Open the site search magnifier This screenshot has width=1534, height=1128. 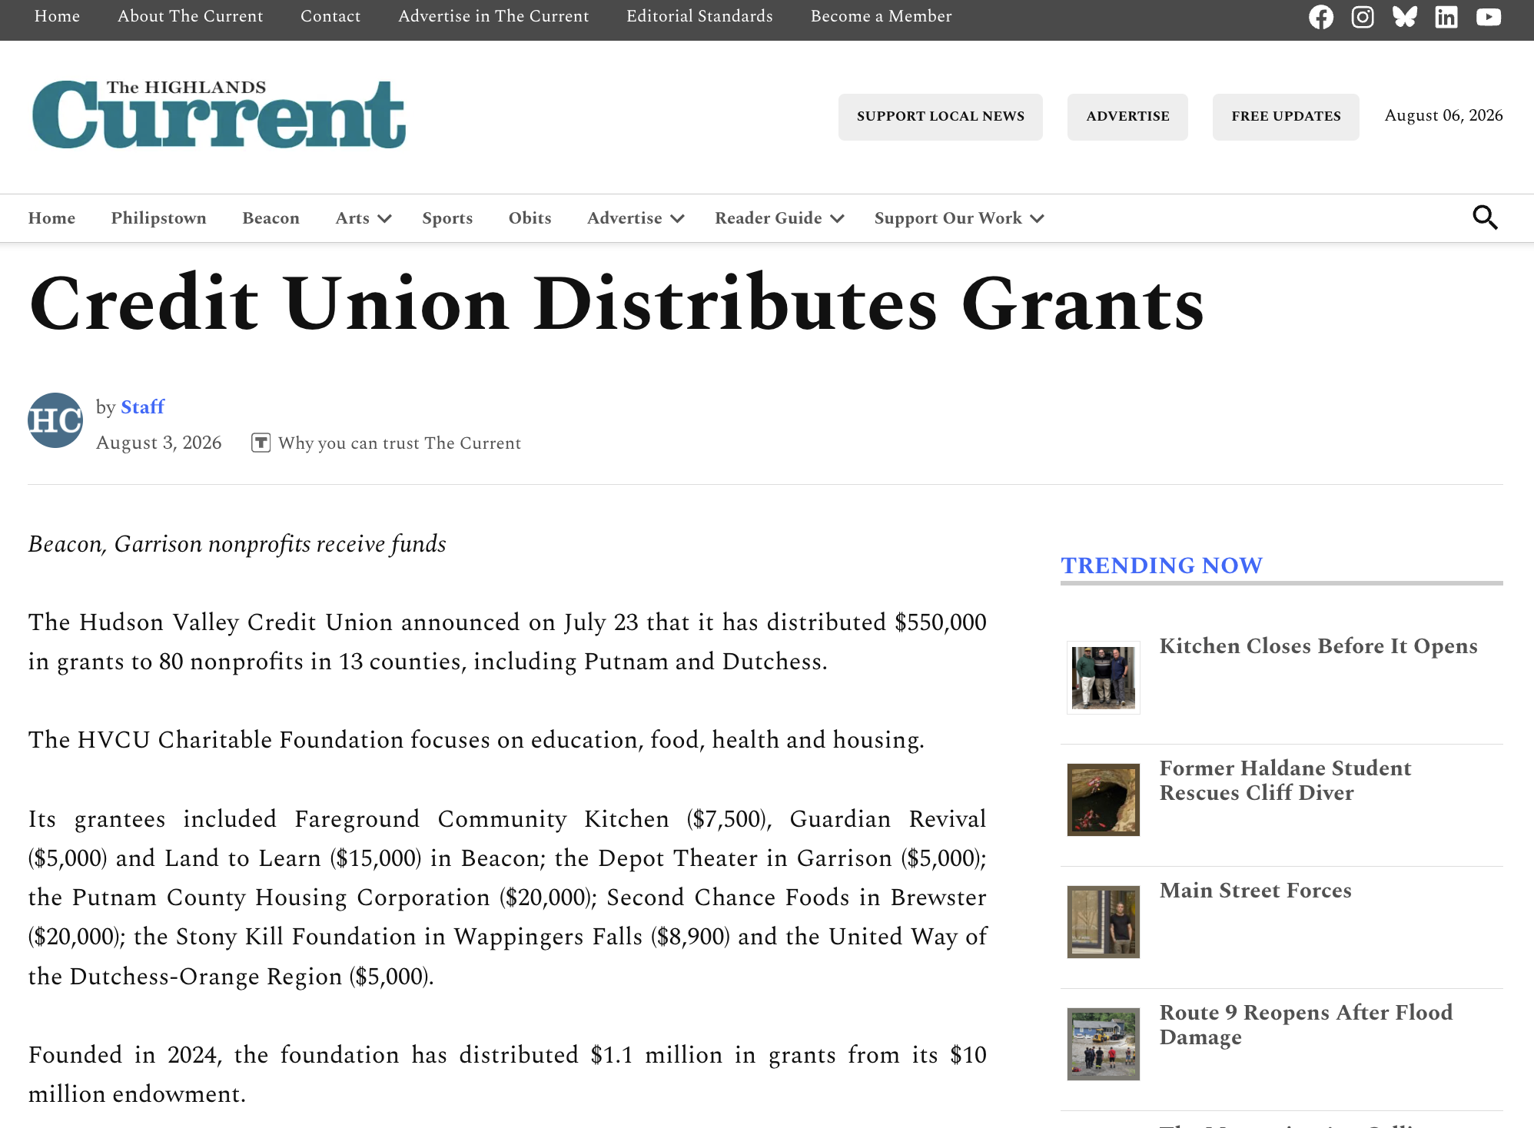pos(1485,218)
